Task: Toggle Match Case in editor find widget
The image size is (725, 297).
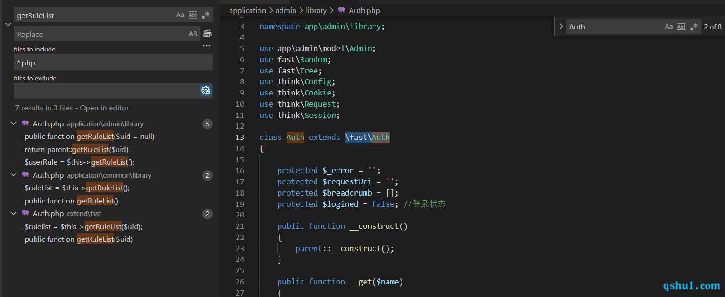Action: [x=668, y=27]
